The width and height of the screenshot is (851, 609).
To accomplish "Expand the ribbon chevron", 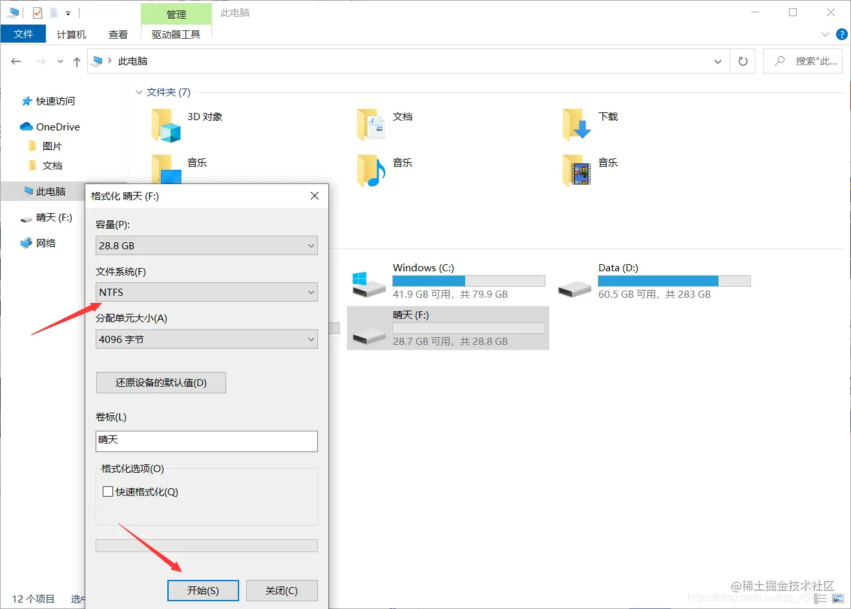I will tap(825, 34).
